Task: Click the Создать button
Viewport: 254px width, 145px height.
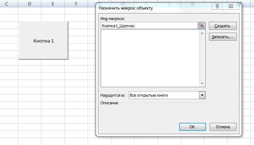Action: (223, 26)
